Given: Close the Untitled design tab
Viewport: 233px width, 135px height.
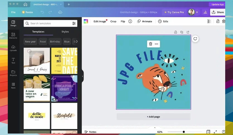Looking at the screenshot, I should click(61, 4).
